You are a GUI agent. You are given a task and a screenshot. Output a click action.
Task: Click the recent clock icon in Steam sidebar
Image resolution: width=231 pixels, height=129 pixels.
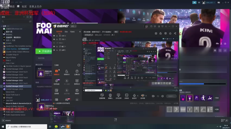pos(27,17)
